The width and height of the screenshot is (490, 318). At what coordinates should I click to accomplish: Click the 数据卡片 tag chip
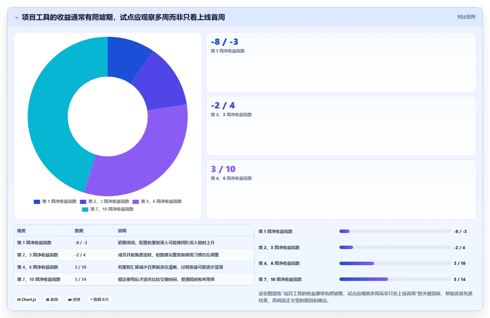point(99,299)
